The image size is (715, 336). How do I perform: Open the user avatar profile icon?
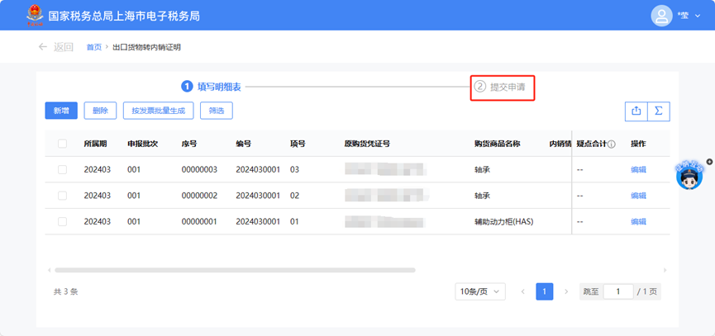(x=661, y=16)
